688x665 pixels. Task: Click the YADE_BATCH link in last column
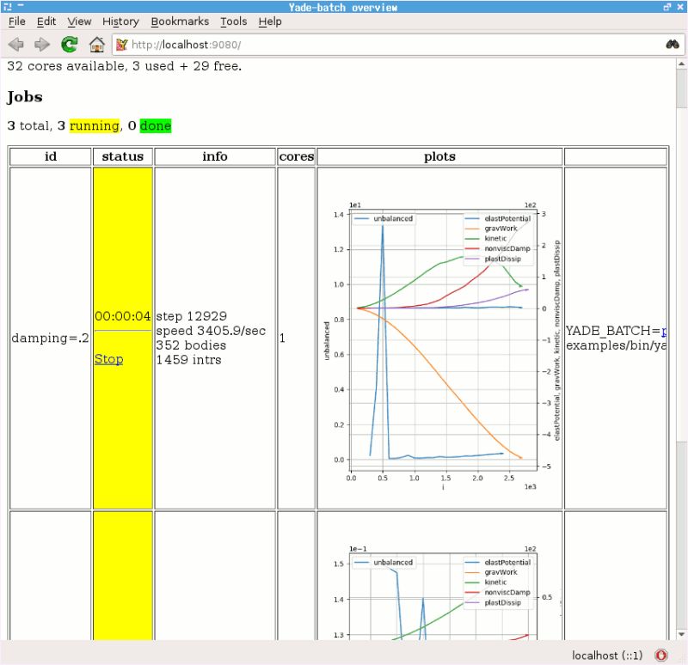click(664, 331)
